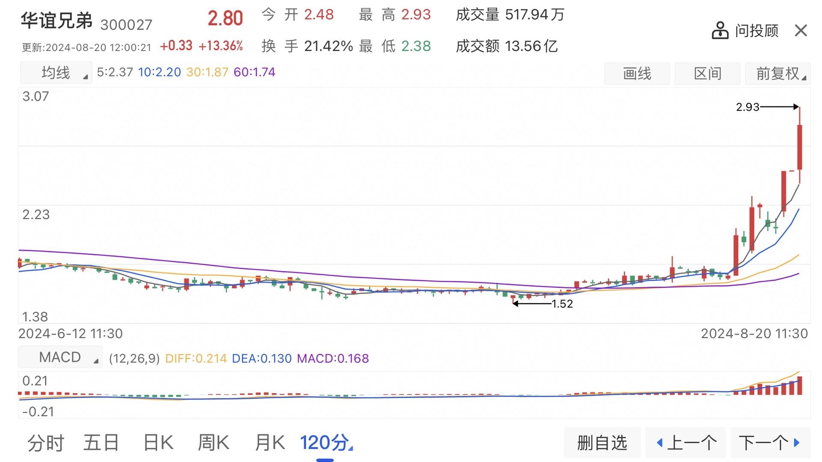Screen dimensions: 822x462
Task: Select the MA10 value 10:2.20
Action: coord(159,72)
